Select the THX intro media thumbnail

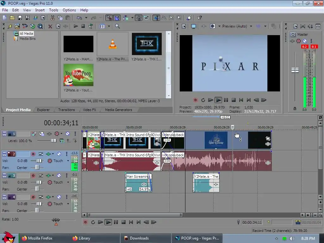point(147,44)
